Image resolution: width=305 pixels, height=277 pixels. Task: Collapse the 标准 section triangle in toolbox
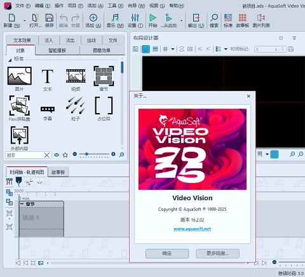click(10, 60)
